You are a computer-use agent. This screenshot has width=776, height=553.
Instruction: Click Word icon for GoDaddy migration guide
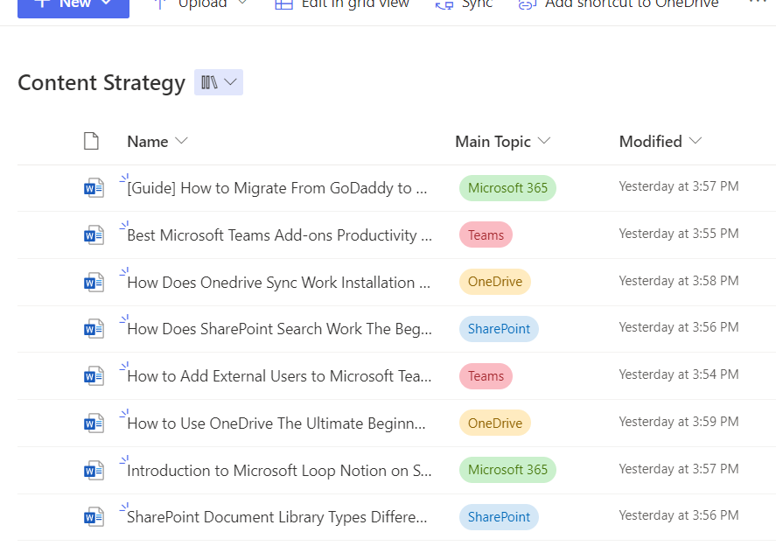tap(94, 188)
